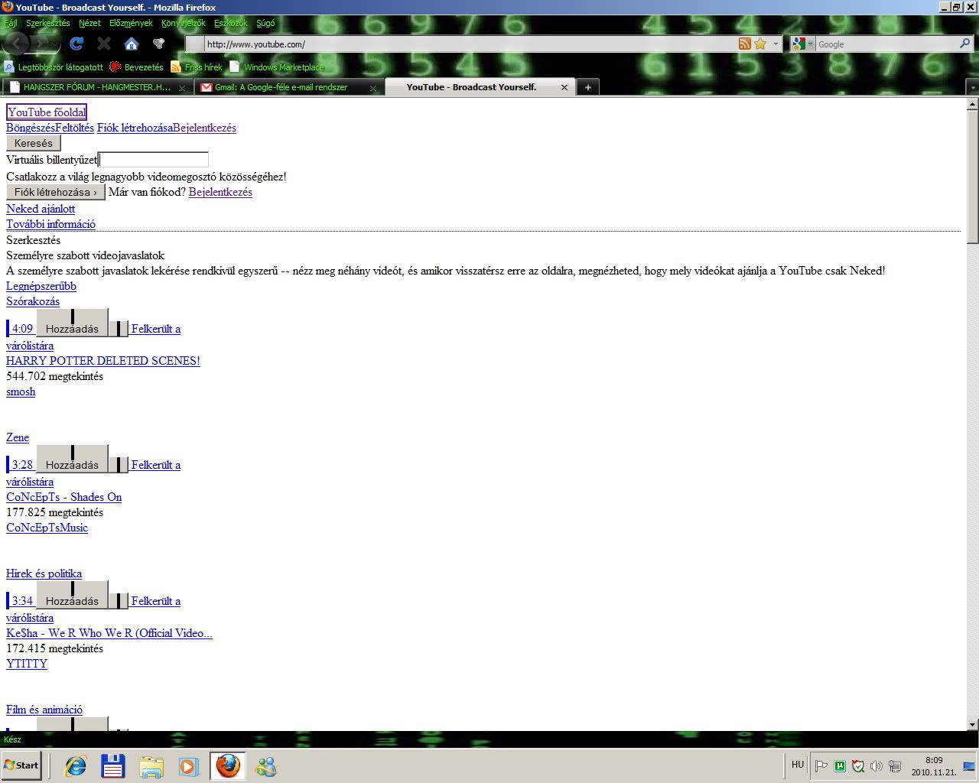Click the top Fiók létrehozása link
Image resolution: width=979 pixels, height=783 pixels.
pos(135,128)
